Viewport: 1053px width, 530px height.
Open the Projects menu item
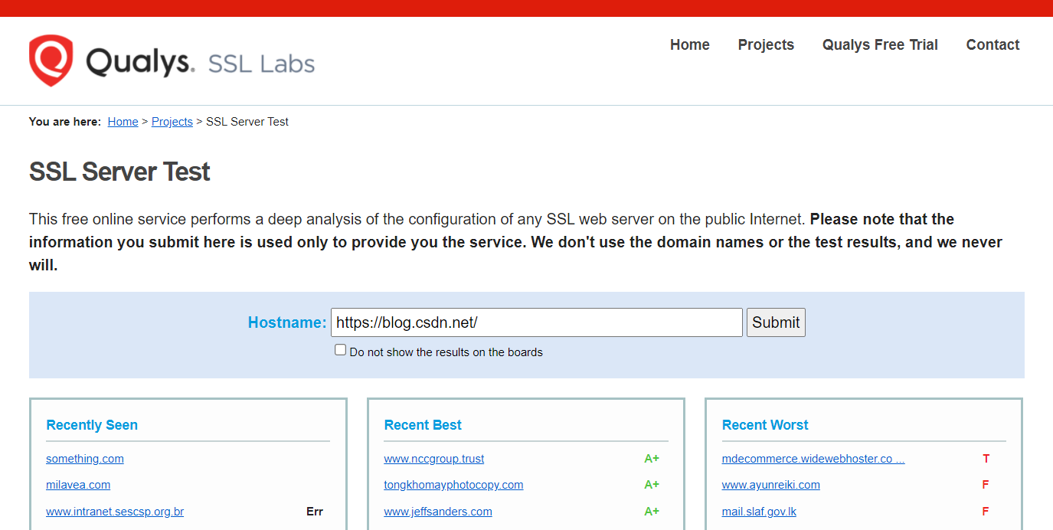(765, 44)
